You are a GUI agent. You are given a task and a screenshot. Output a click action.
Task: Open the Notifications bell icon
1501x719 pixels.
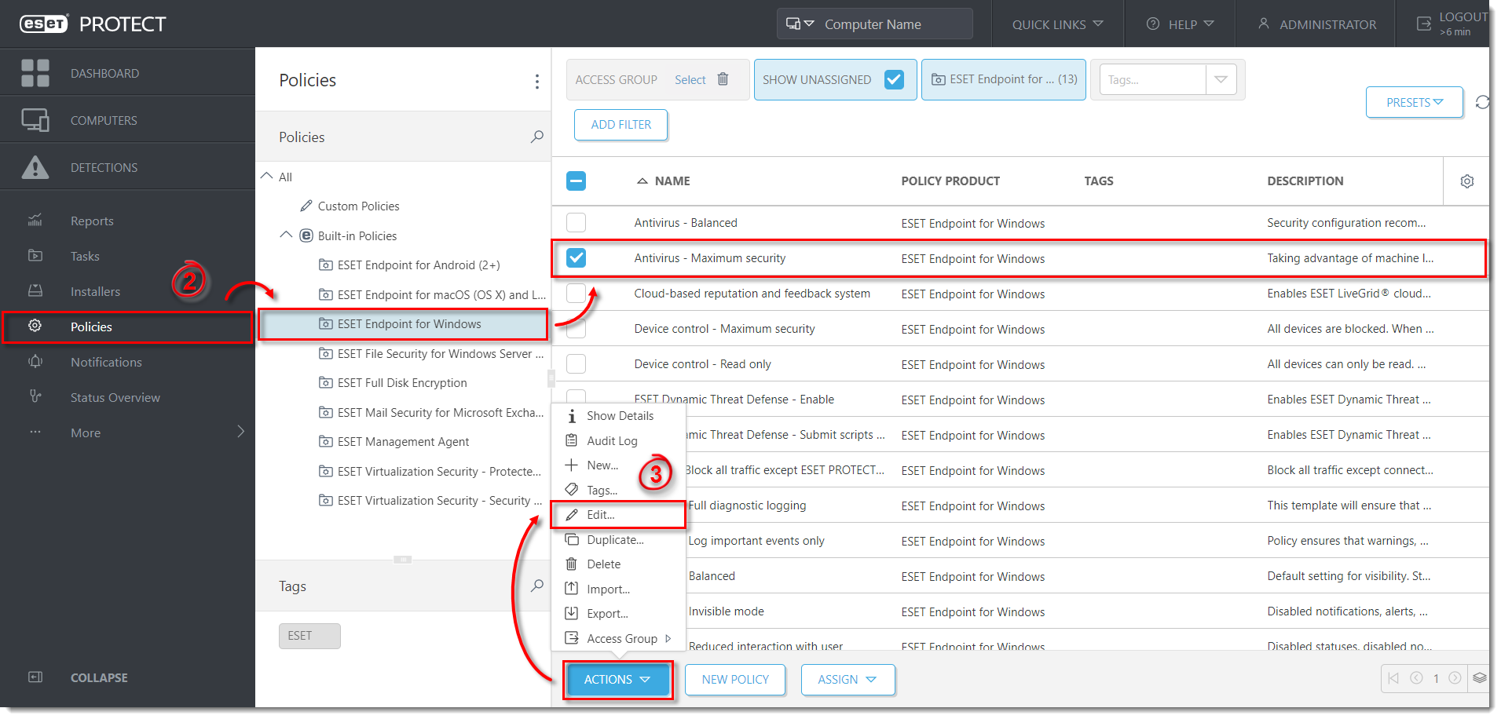(x=35, y=362)
